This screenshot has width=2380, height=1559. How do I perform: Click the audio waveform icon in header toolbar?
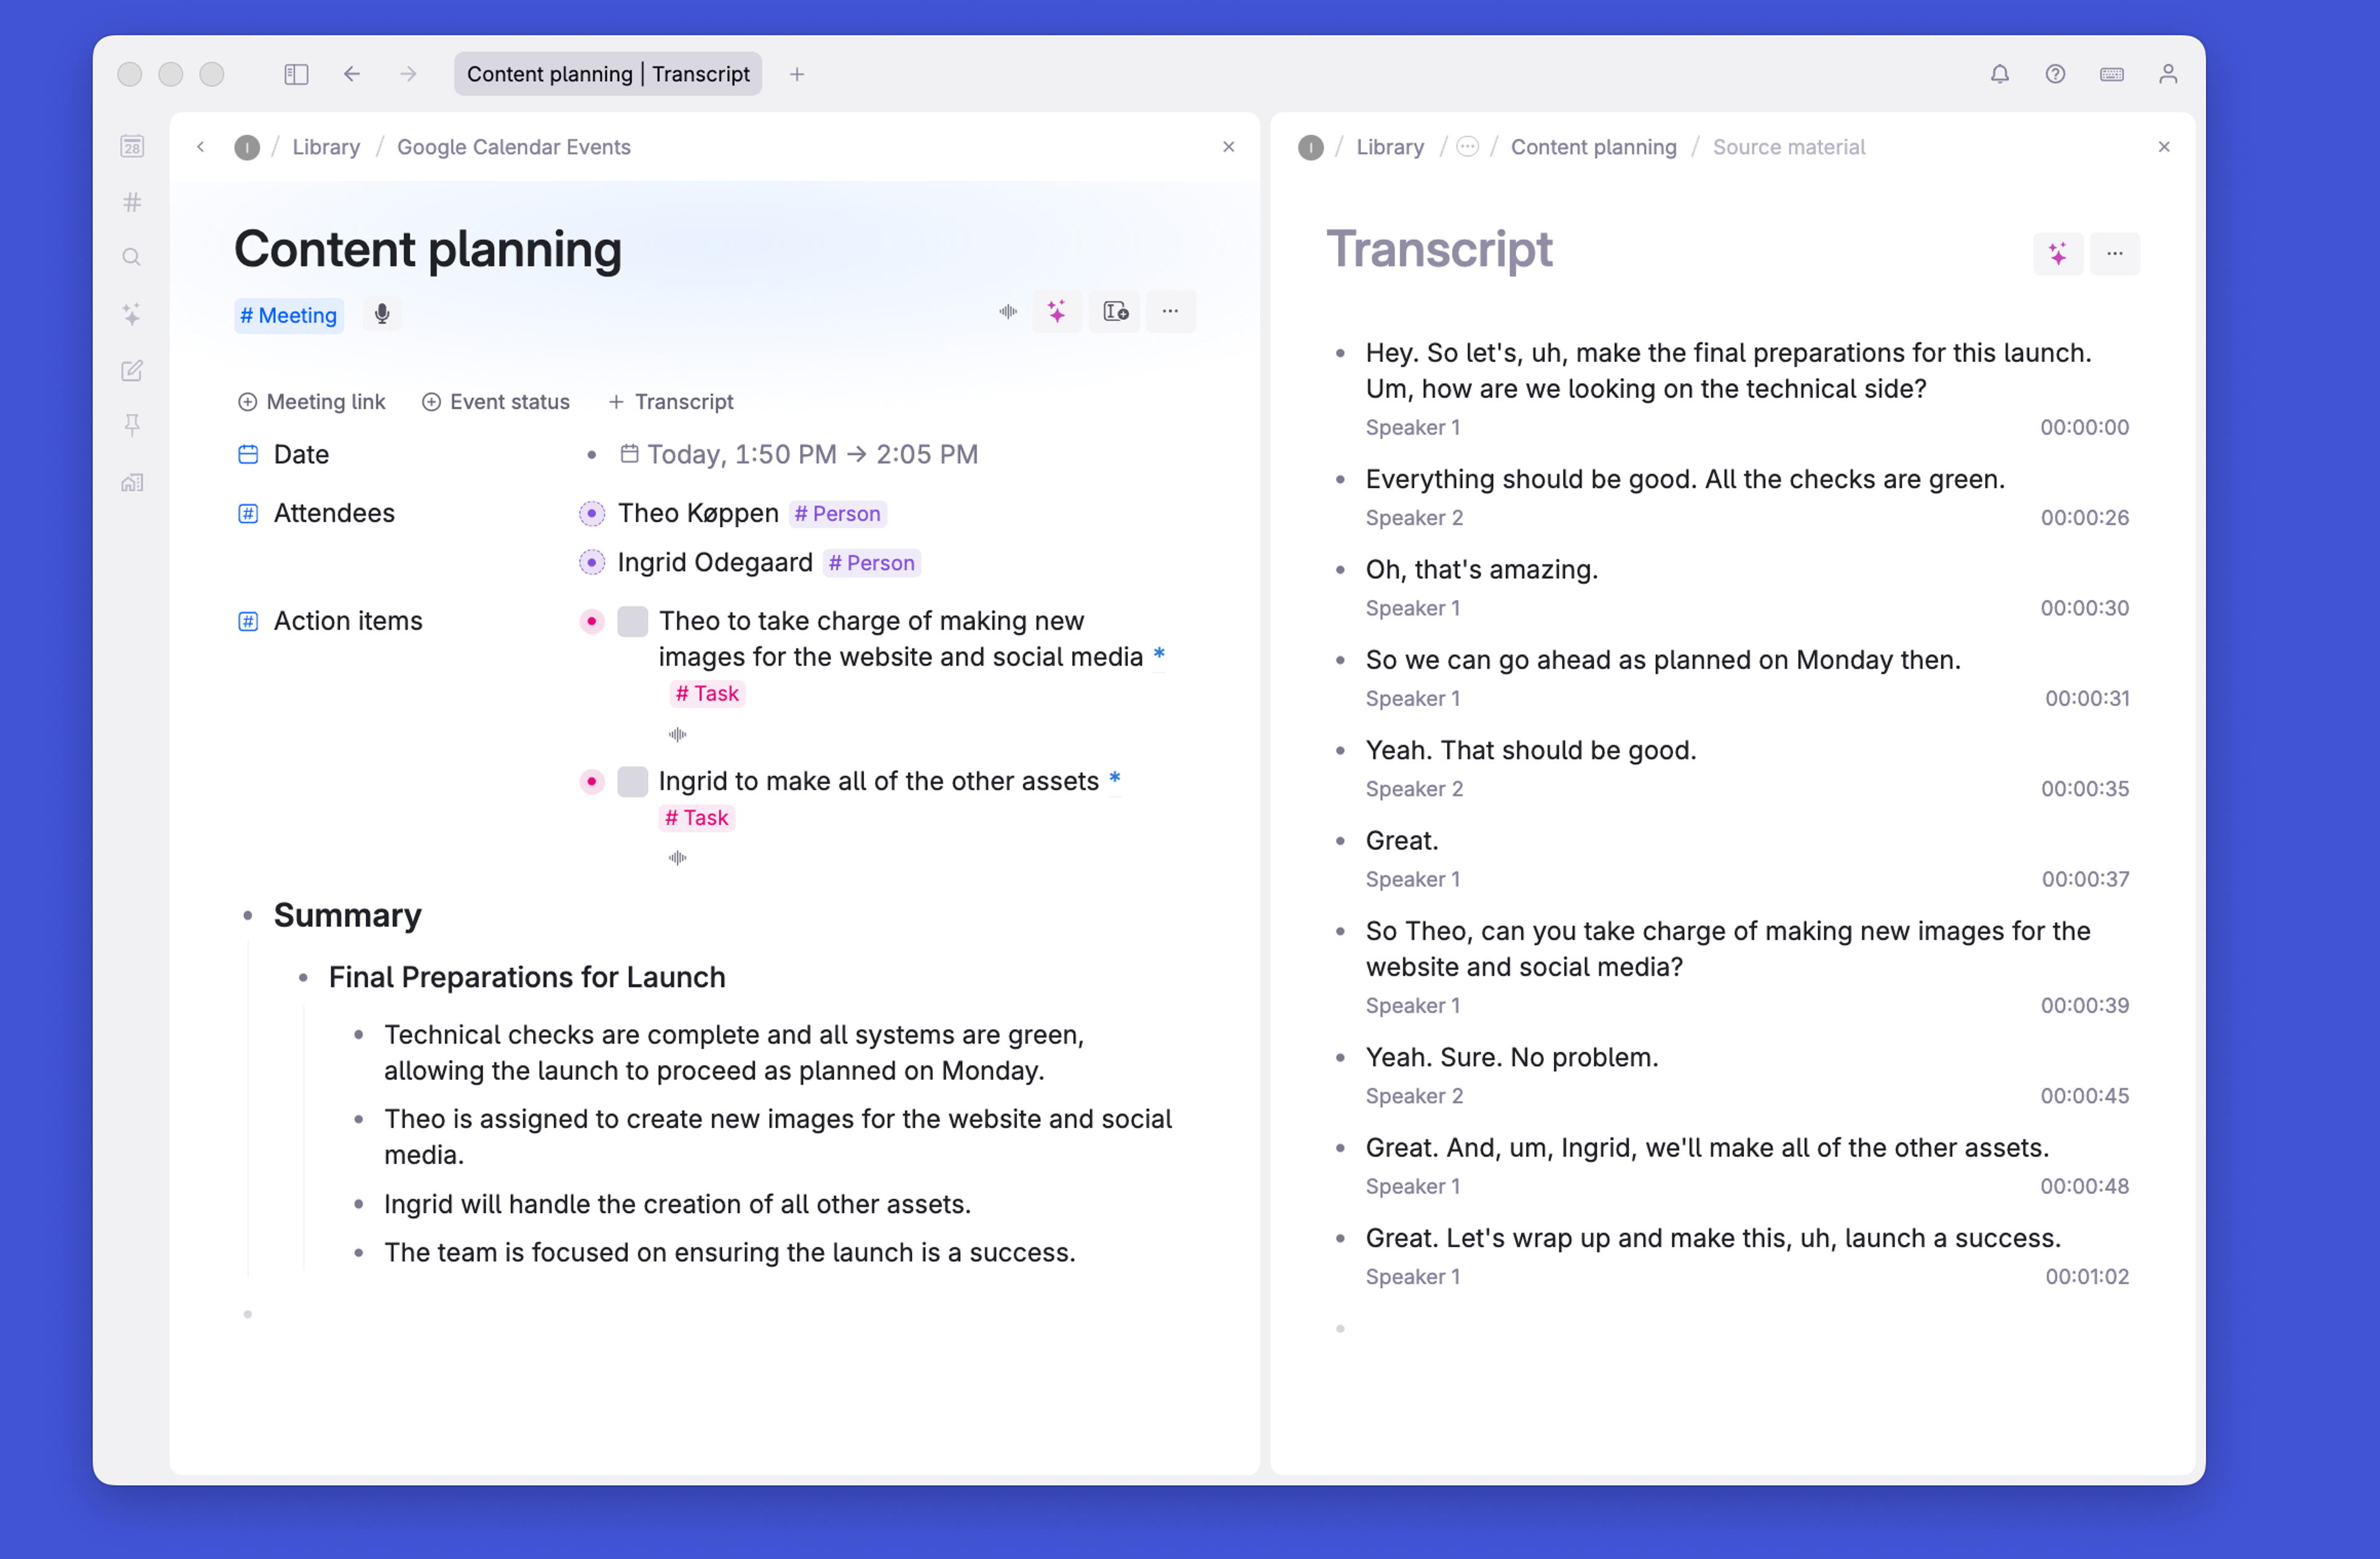1007,312
